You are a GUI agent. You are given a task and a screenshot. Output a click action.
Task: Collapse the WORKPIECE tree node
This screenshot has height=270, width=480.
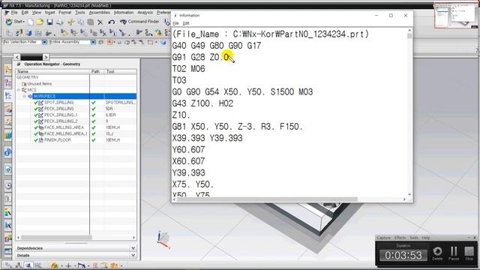tap(25, 96)
